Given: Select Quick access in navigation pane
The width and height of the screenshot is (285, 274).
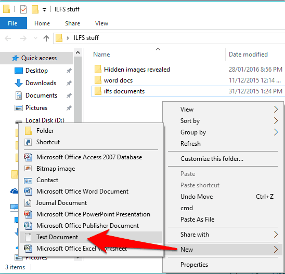Looking at the screenshot, I should 36,58.
